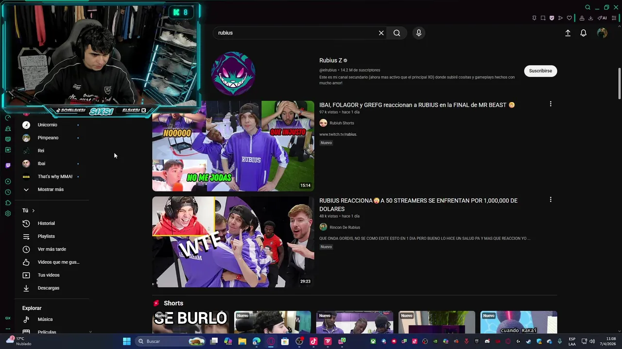Subscribe to the Rubius Z channel
The image size is (622, 349).
click(x=540, y=71)
